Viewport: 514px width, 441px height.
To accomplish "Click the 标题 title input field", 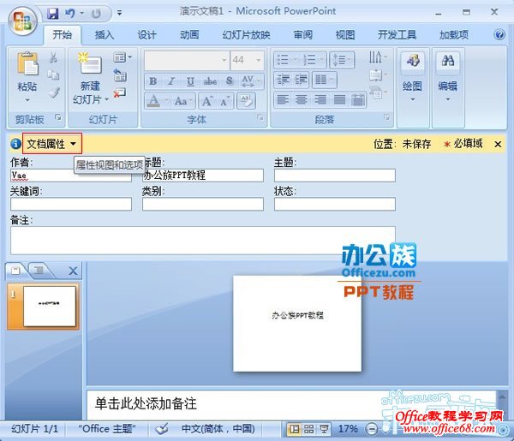I will coord(203,176).
